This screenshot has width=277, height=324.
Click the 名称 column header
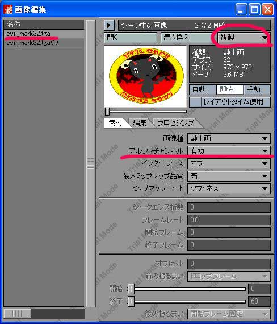tap(44, 24)
